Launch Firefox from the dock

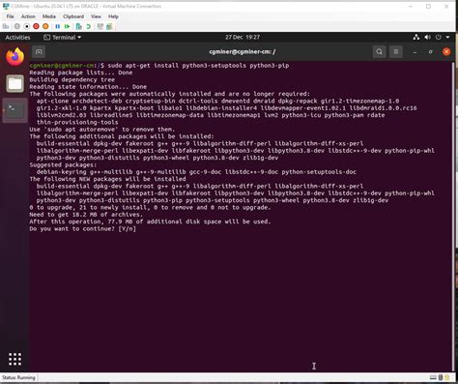tap(14, 57)
